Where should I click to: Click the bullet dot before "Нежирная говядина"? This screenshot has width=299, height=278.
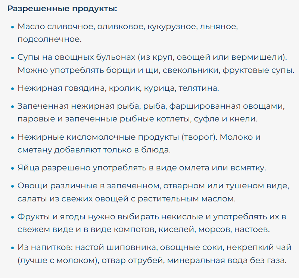click(x=13, y=89)
